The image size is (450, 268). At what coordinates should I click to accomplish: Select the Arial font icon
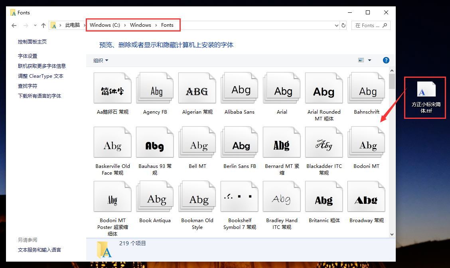click(x=282, y=88)
